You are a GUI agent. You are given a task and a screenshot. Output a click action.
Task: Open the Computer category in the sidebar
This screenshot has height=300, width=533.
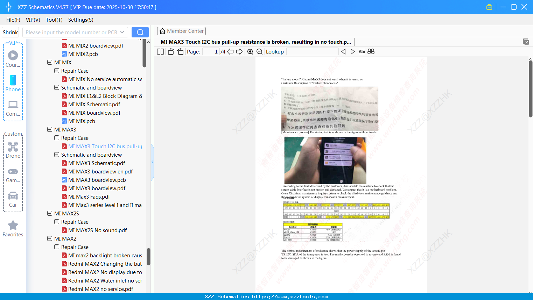click(13, 108)
